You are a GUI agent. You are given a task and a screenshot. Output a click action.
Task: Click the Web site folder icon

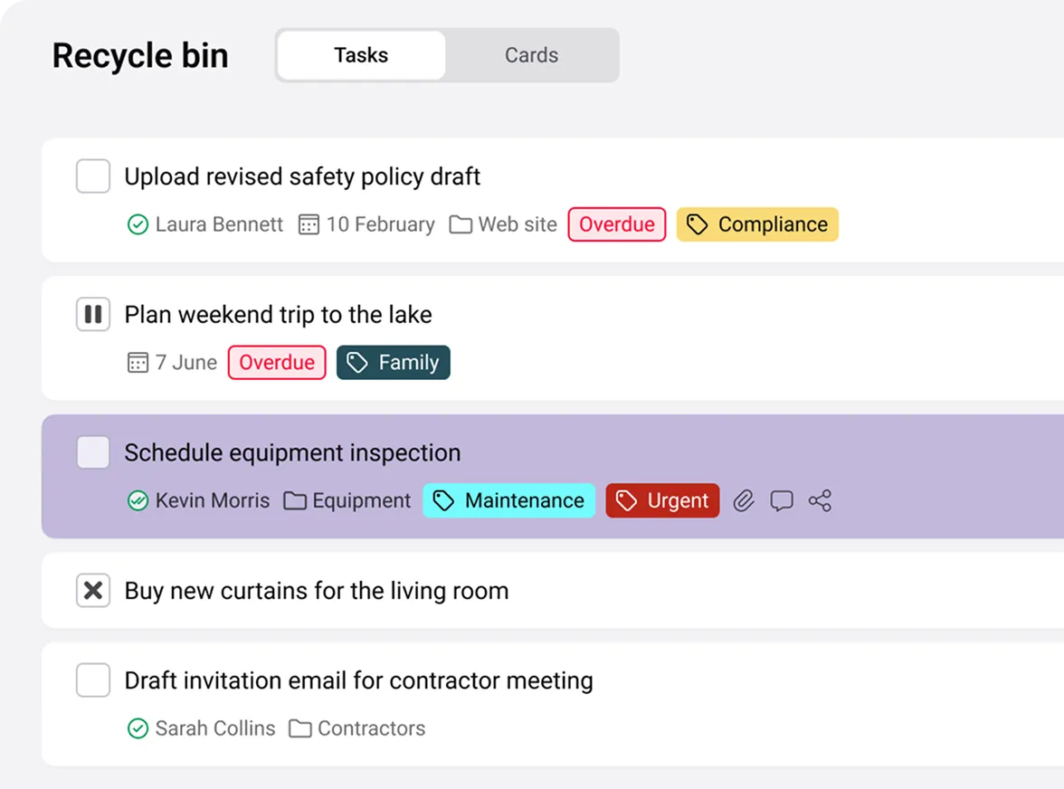coord(461,224)
